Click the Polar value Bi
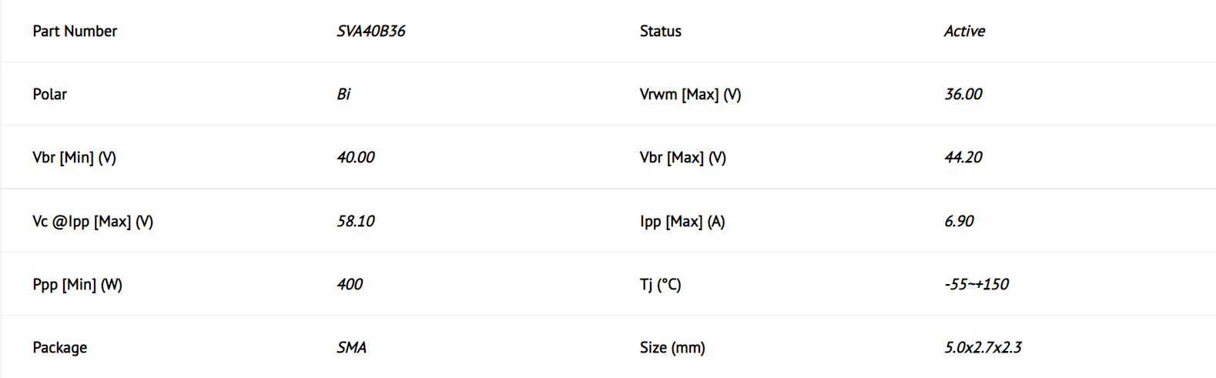Image resolution: width=1216 pixels, height=378 pixels. pos(343,94)
